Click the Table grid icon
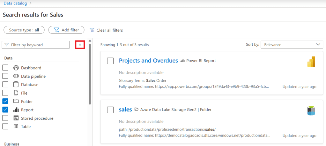 pos(16,127)
